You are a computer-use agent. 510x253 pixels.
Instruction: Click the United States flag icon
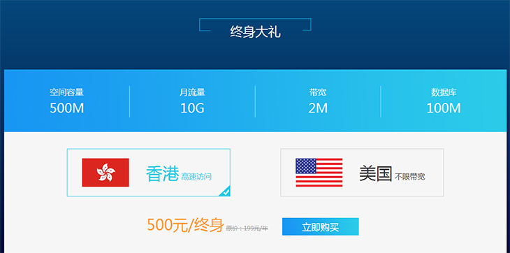[319, 173]
